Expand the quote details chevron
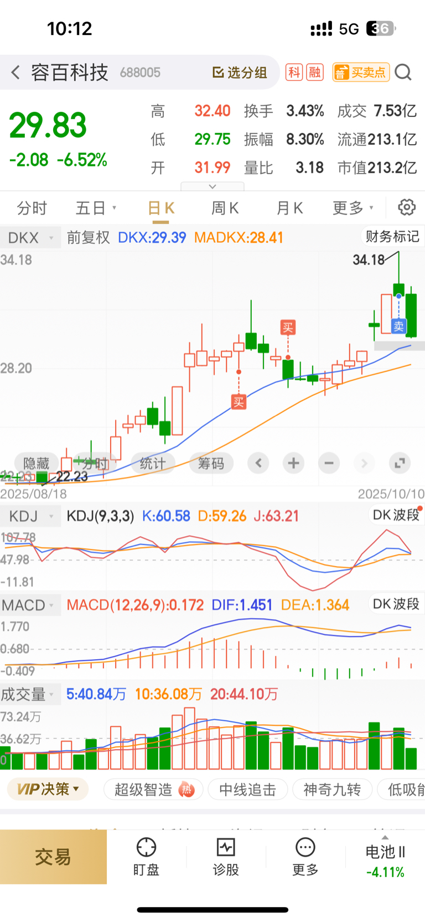 (x=212, y=186)
